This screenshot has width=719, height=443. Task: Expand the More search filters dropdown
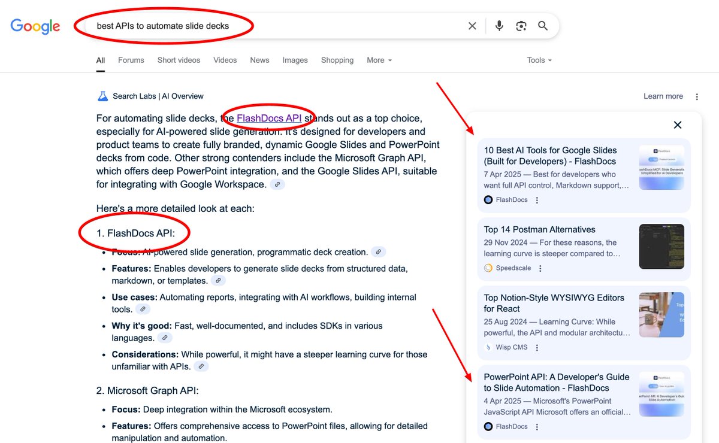point(379,60)
